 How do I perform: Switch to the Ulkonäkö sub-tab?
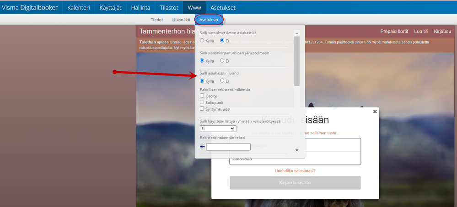coord(181,20)
